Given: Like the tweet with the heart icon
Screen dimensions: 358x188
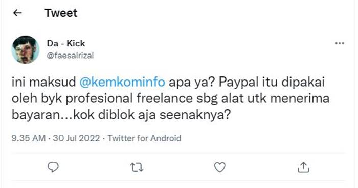Looking at the screenshot, I should tap(220, 167).
